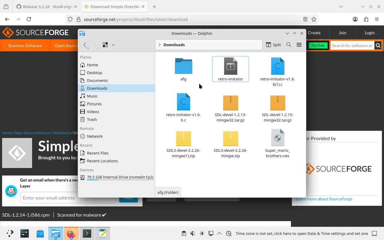Click Login on SourceForge header
This screenshot has width=384, height=240.
[370, 33]
